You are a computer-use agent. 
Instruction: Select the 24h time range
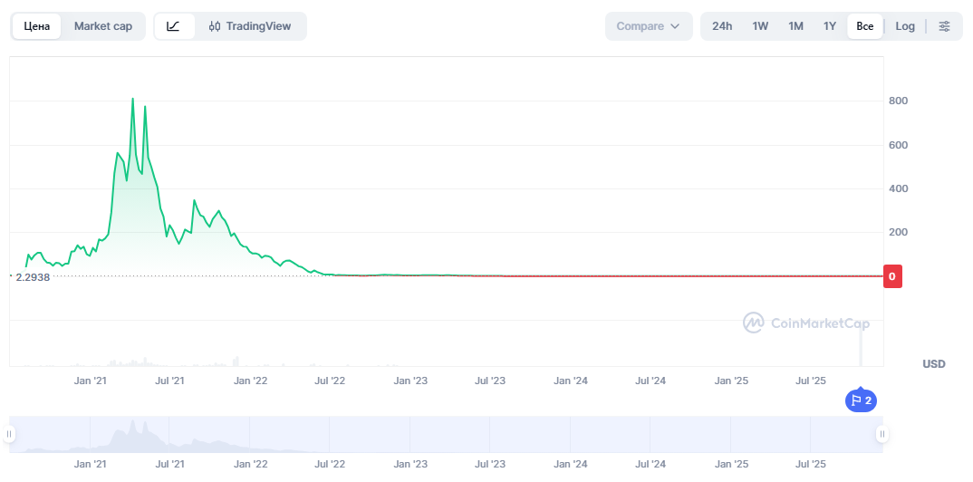point(722,26)
